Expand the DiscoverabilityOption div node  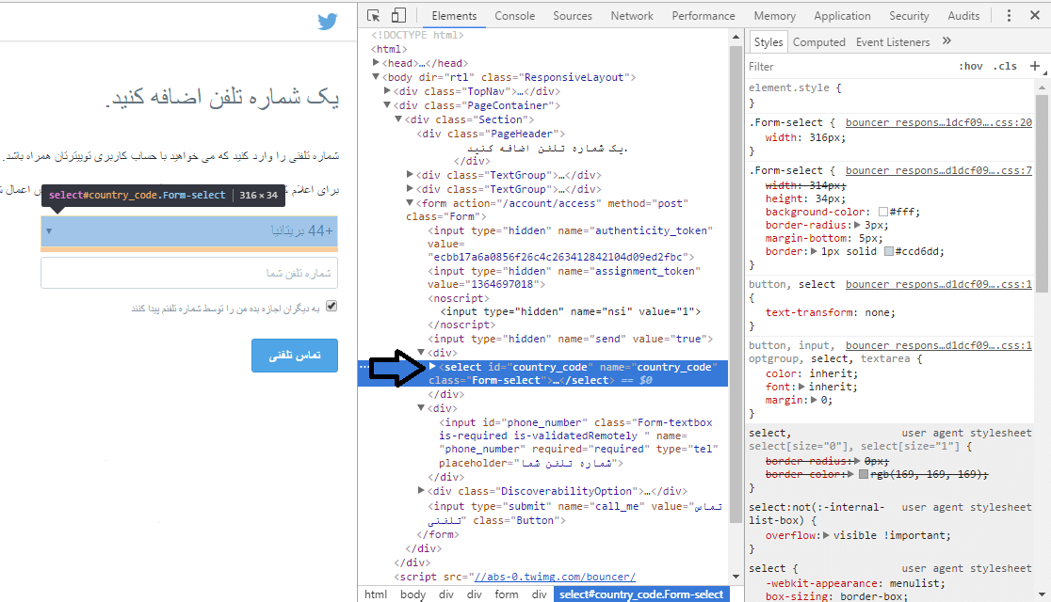pyautogui.click(x=422, y=491)
